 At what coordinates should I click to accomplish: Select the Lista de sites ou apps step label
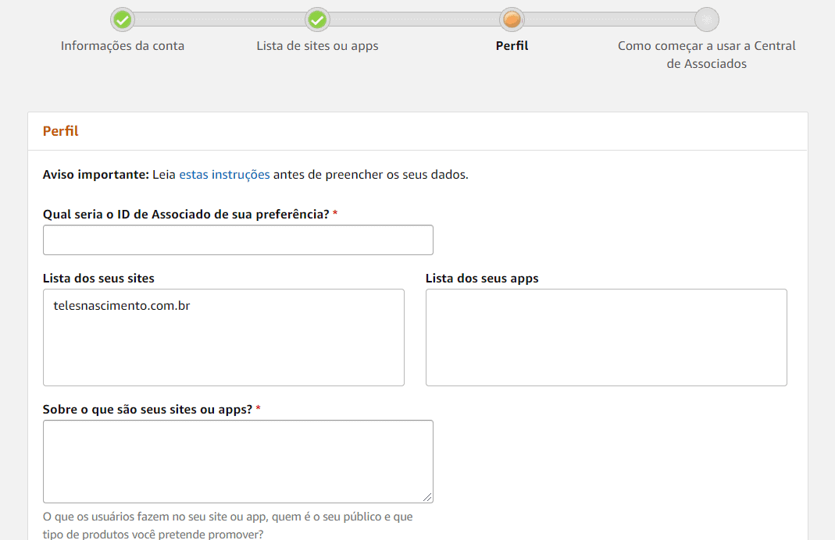pyautogui.click(x=317, y=45)
